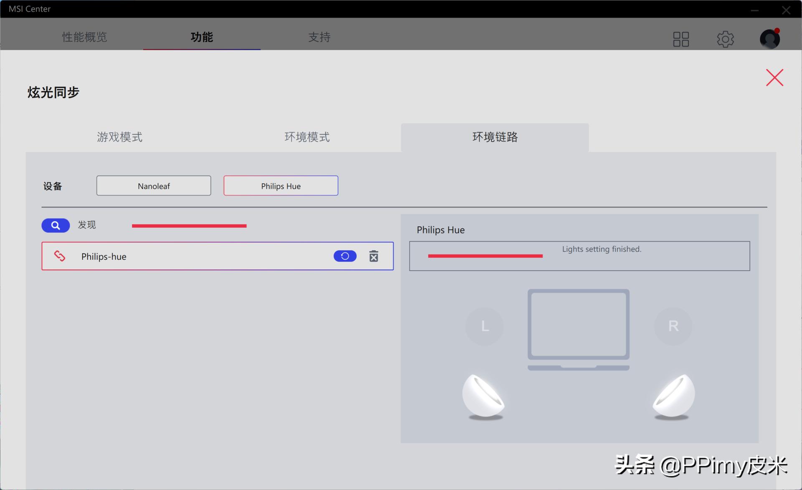Switch to the 性能概览 tab
The width and height of the screenshot is (802, 490).
pyautogui.click(x=84, y=37)
